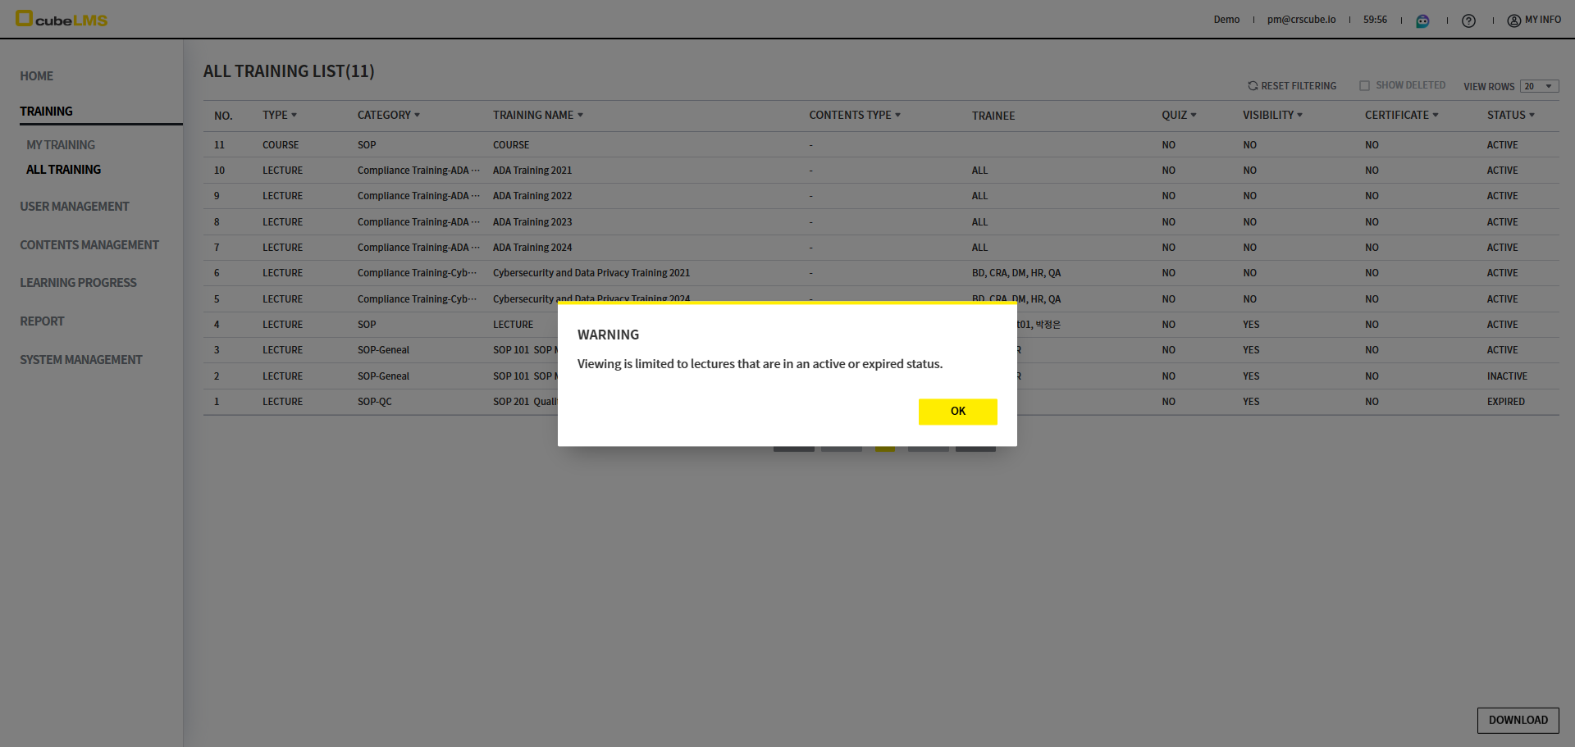Click the help question mark icon
Screen dimensions: 1575x747
(1468, 20)
